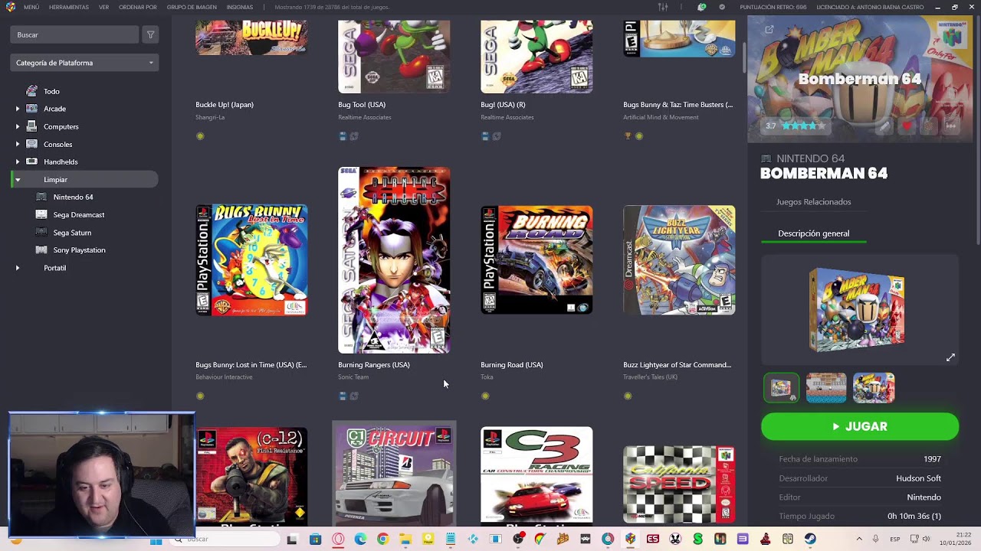Open EmulationStation ES icon in taskbar

tap(653, 540)
